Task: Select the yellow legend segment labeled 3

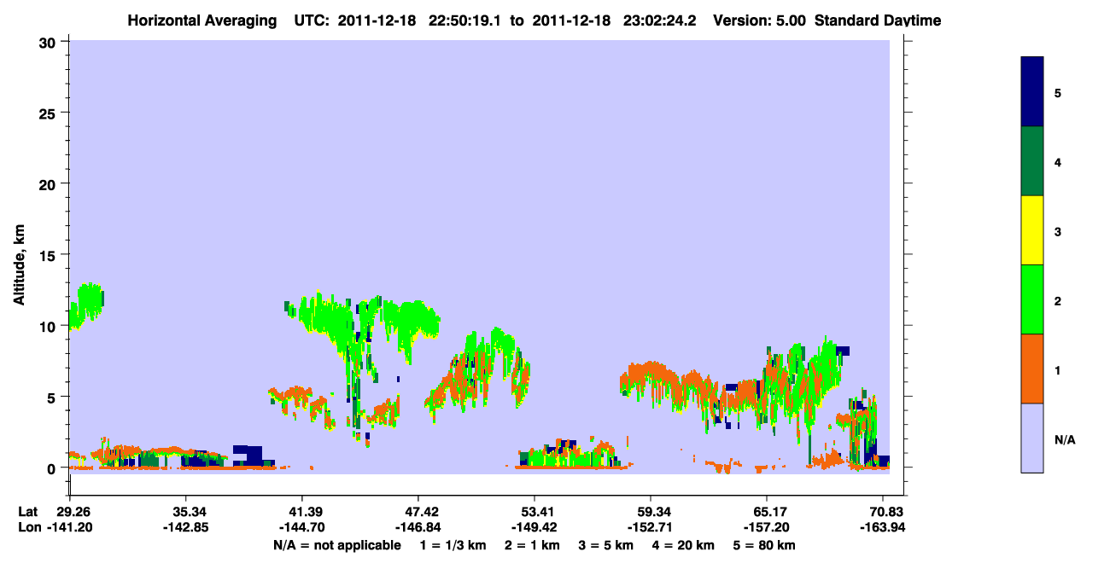Action: [x=1032, y=230]
